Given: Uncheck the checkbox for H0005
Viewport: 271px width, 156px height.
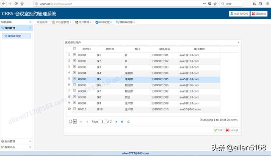Looking at the screenshot, I should 75,79.
